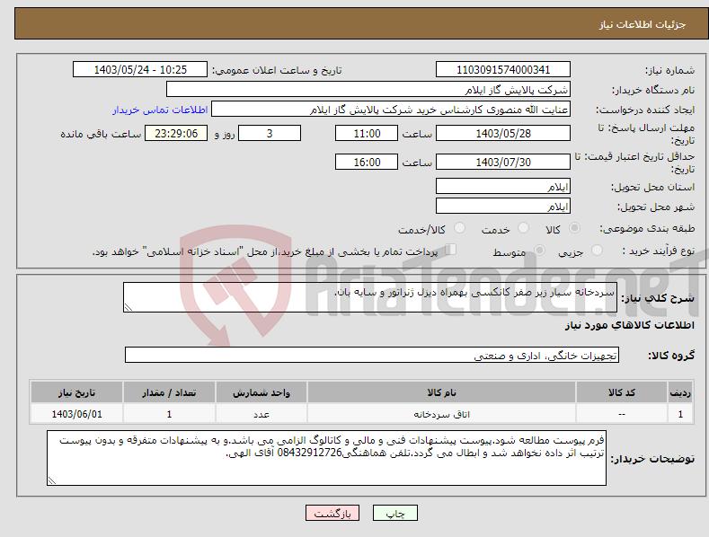Click the تعداد / مقدار column header
This screenshot has width=709, height=537.
pyautogui.click(x=169, y=392)
